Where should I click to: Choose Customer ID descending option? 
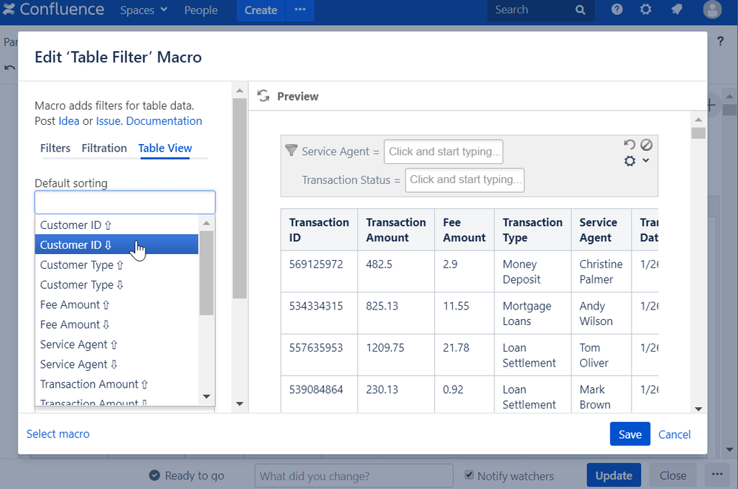point(116,244)
